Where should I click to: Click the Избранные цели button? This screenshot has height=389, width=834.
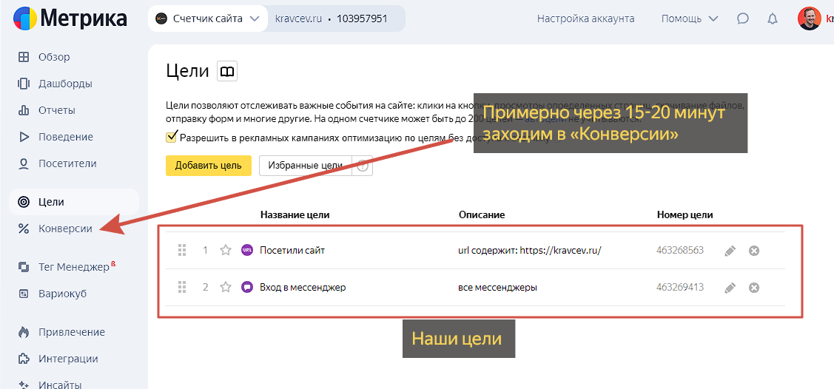tap(305, 165)
